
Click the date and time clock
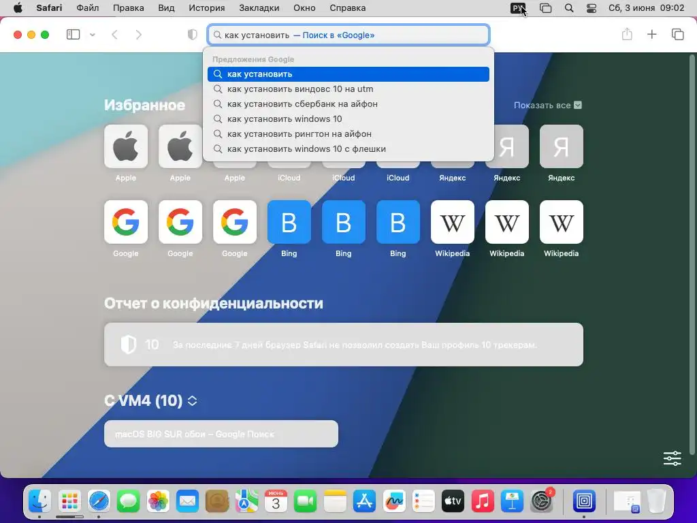647,8
